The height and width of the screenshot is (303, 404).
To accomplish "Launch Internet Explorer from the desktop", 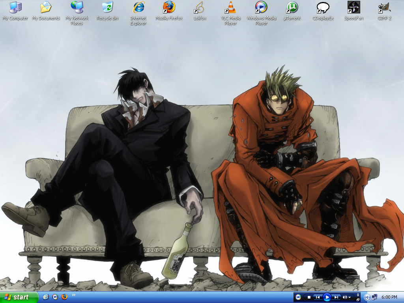I will (x=138, y=13).
